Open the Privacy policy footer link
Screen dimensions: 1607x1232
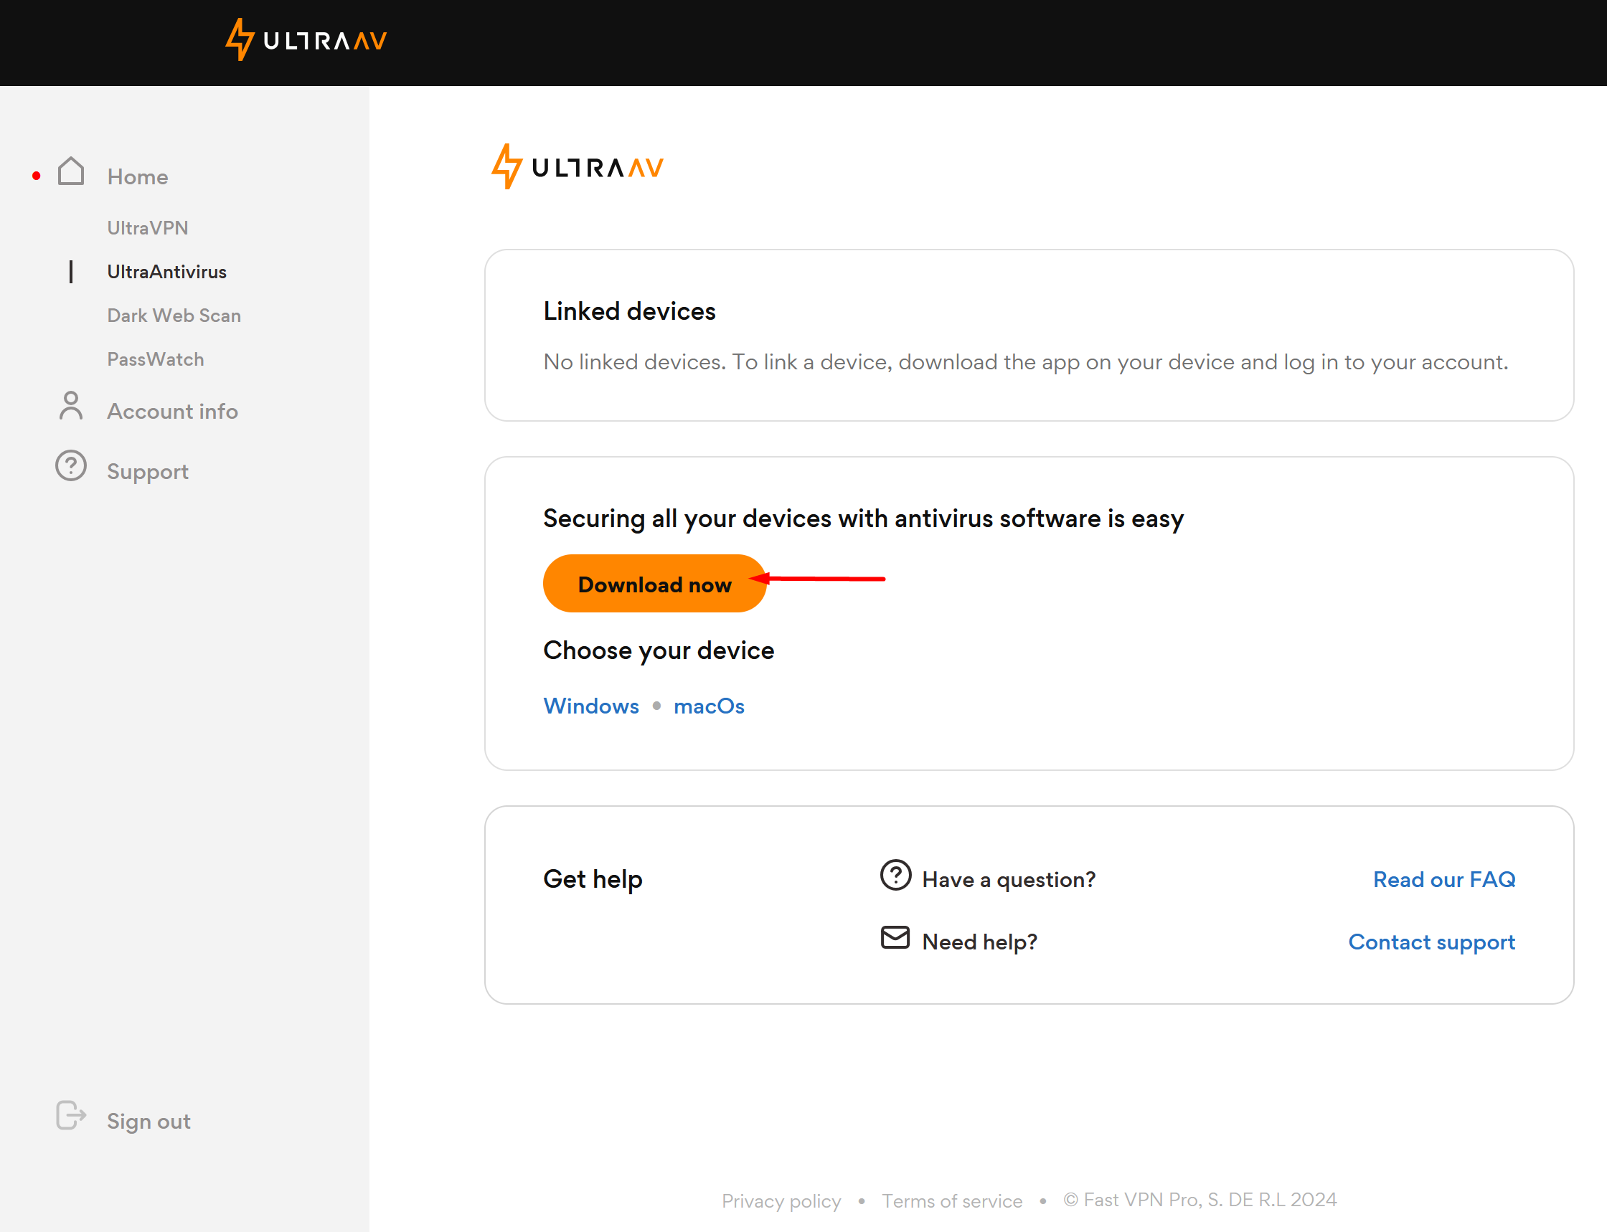pyautogui.click(x=781, y=1200)
